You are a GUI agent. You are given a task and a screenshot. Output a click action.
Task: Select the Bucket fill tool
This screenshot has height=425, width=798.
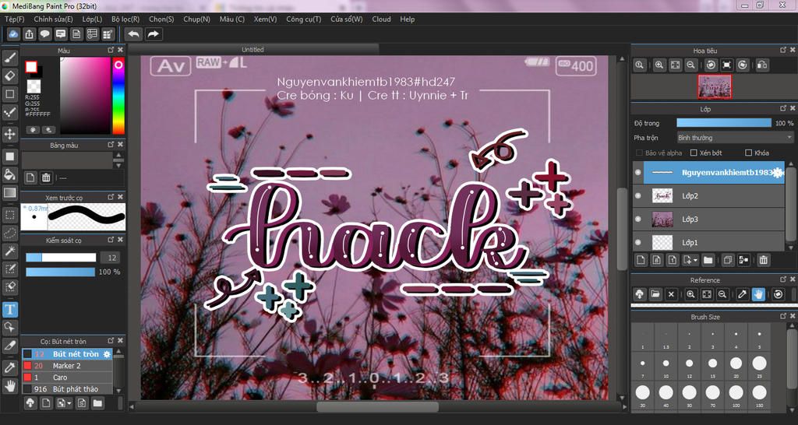pyautogui.click(x=9, y=175)
